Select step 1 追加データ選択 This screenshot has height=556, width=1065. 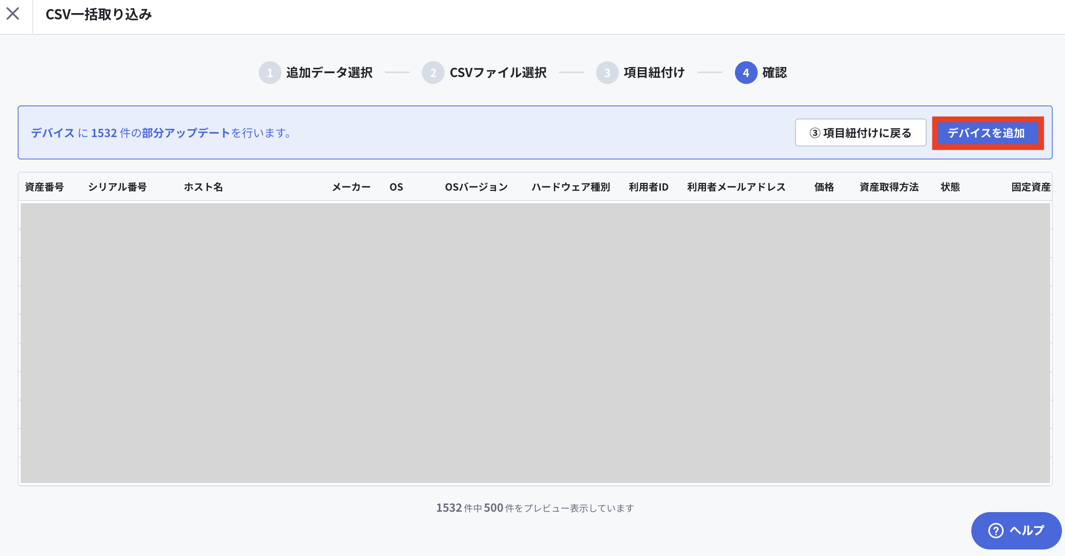[x=316, y=73]
